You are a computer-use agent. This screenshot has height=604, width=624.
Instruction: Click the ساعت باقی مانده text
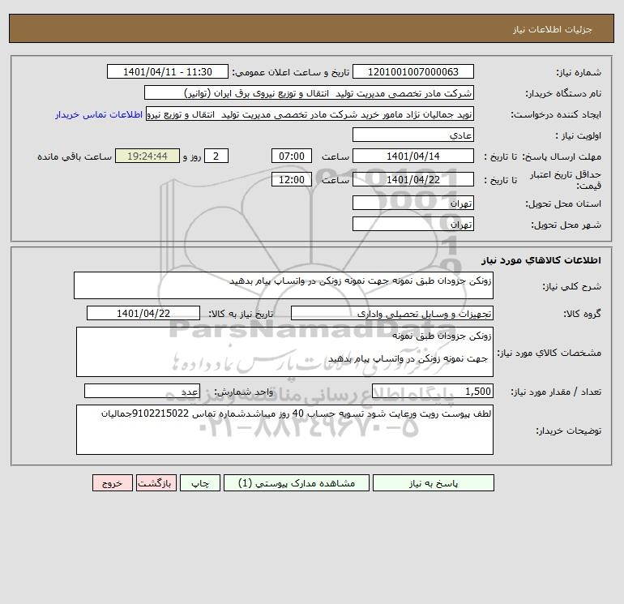pos(75,156)
